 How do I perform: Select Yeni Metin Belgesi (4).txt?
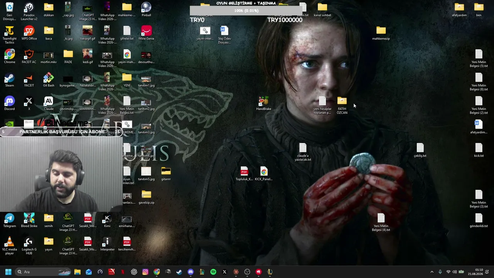tap(381, 222)
